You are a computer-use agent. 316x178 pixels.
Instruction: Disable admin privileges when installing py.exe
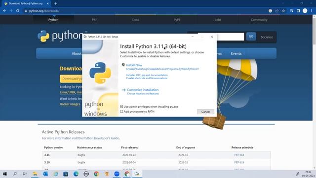(121, 107)
